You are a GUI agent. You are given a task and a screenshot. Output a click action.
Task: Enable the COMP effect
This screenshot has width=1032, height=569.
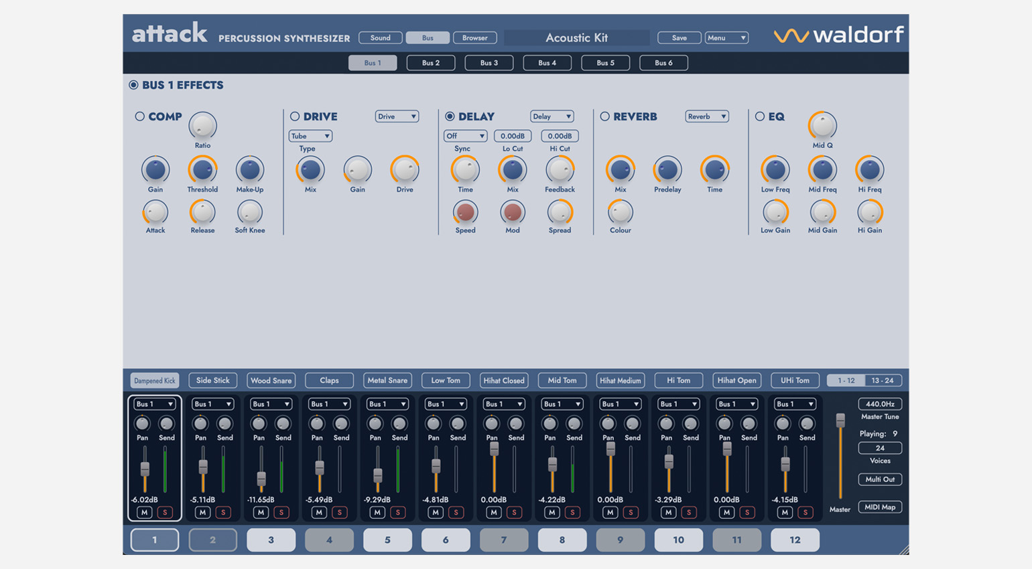click(140, 116)
